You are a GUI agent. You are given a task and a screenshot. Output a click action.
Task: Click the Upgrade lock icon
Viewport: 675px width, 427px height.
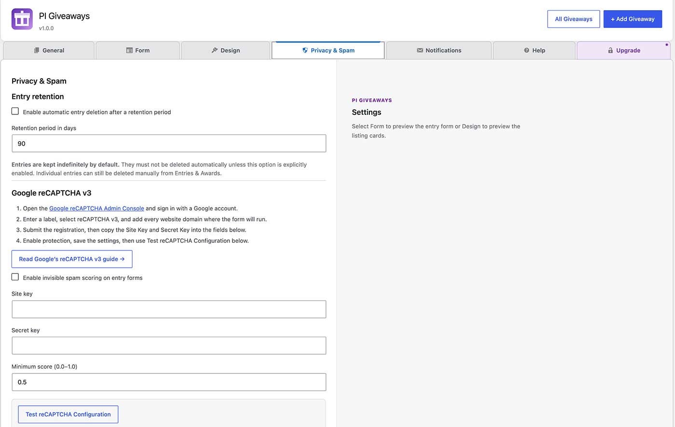click(610, 50)
